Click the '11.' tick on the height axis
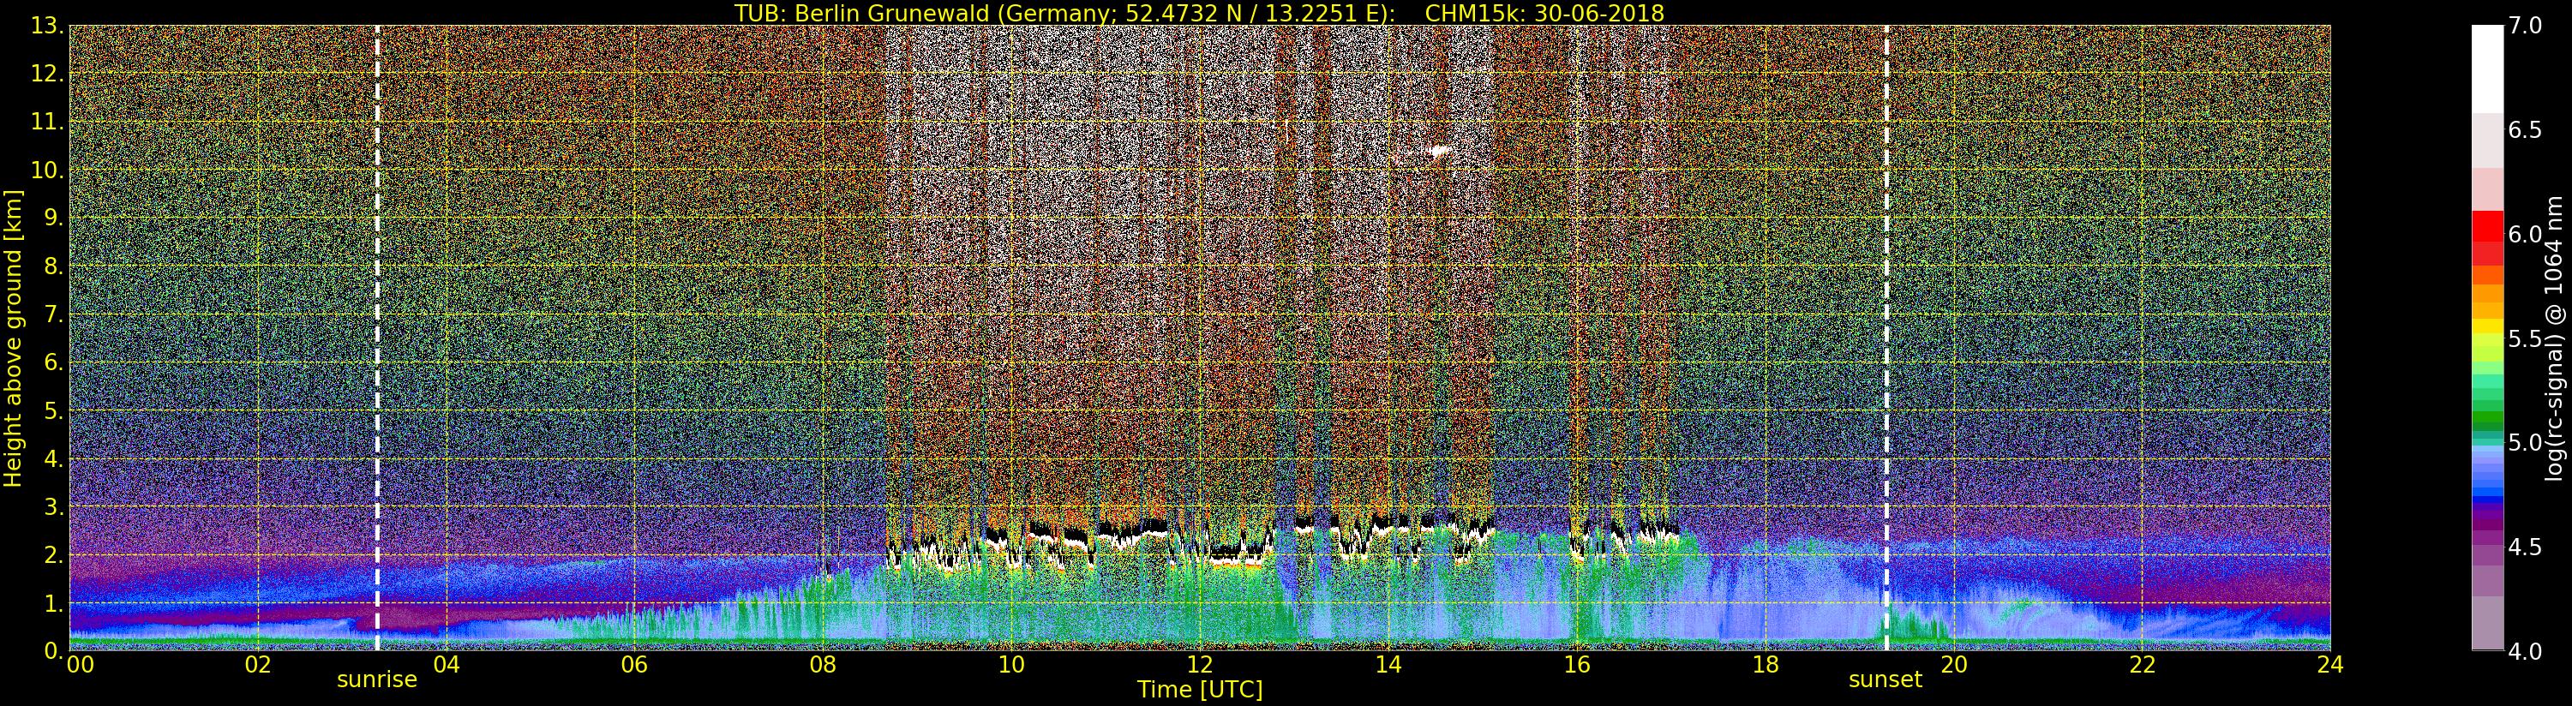Screen dimensions: 2572x706 48,122
